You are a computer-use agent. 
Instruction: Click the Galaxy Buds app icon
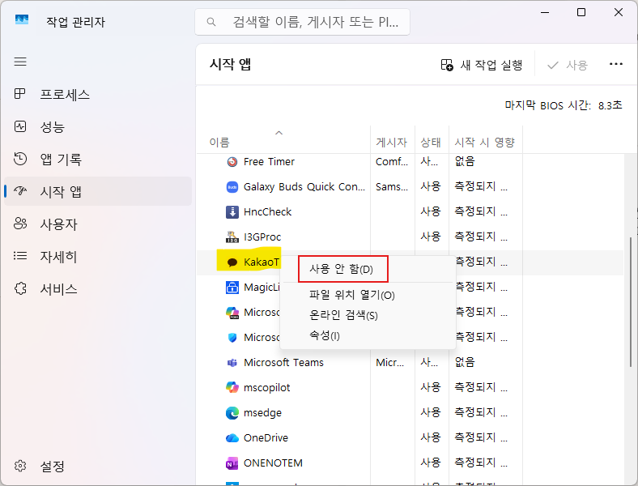pyautogui.click(x=232, y=187)
